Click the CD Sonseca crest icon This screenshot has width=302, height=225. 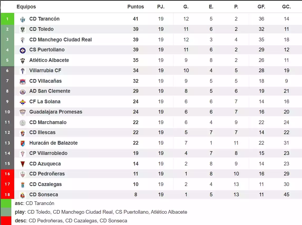[23, 195]
